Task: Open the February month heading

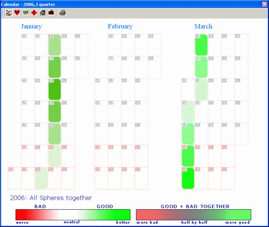Action: click(x=120, y=26)
